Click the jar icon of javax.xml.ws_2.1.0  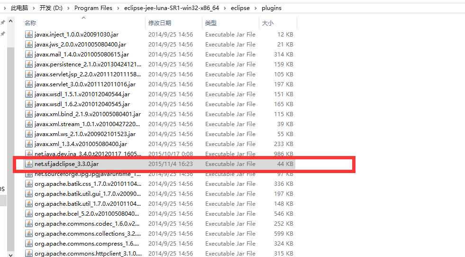[x=29, y=134]
